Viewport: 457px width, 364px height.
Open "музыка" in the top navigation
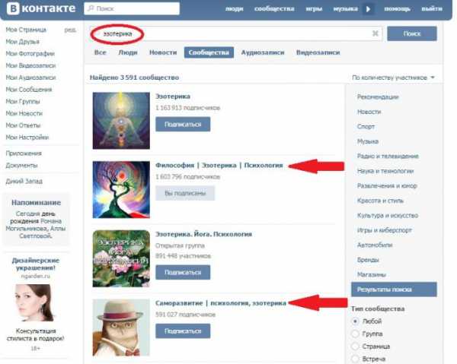345,9
